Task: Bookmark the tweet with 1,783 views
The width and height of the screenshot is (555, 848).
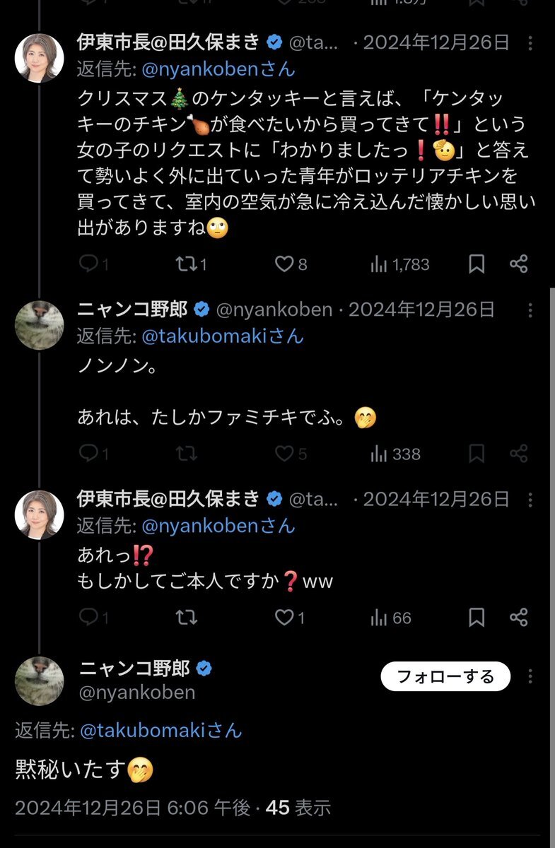Action: coord(477,264)
